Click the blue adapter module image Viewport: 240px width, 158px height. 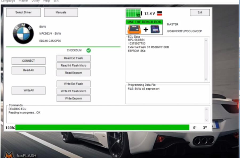click(155, 29)
